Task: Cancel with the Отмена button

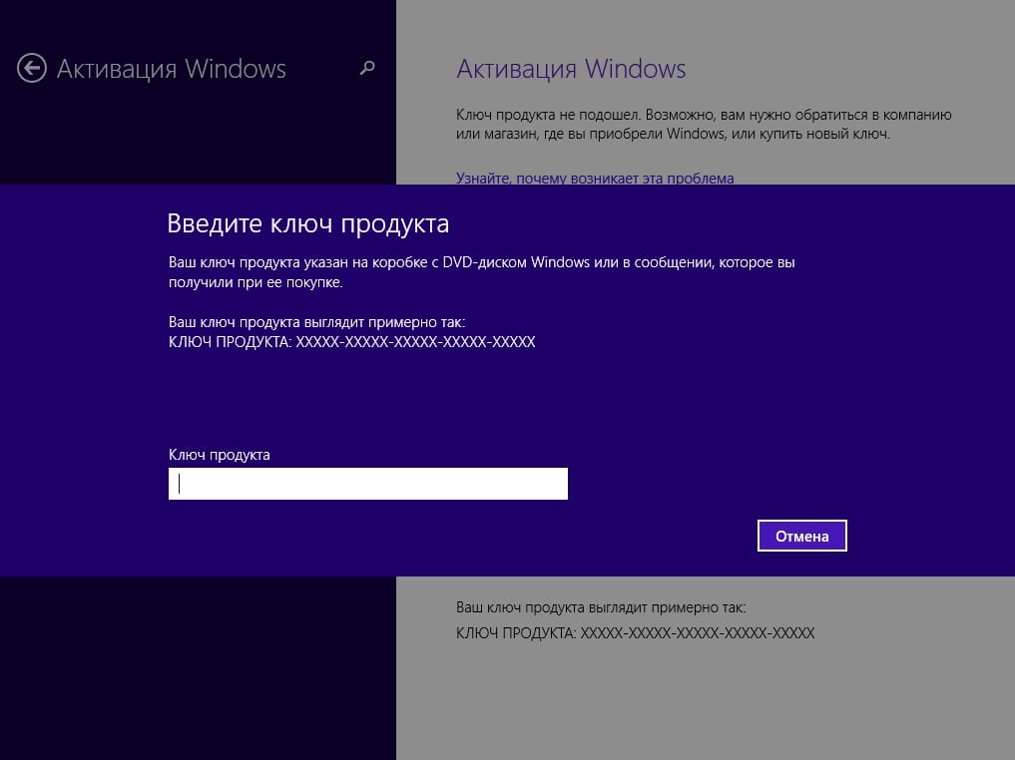Action: coord(802,536)
